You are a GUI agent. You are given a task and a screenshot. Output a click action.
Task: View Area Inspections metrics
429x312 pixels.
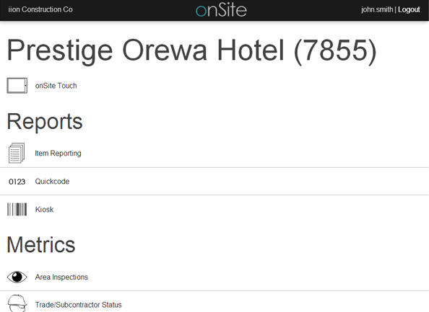point(61,277)
